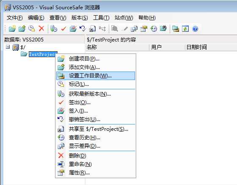Choose 撤销签出(U)... from context menu

click(96, 119)
